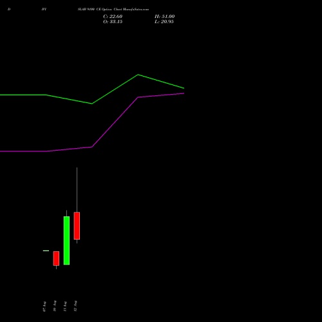Click the tall green 11 Aug candlestick
Screen dimensions: 322x322
[66, 240]
